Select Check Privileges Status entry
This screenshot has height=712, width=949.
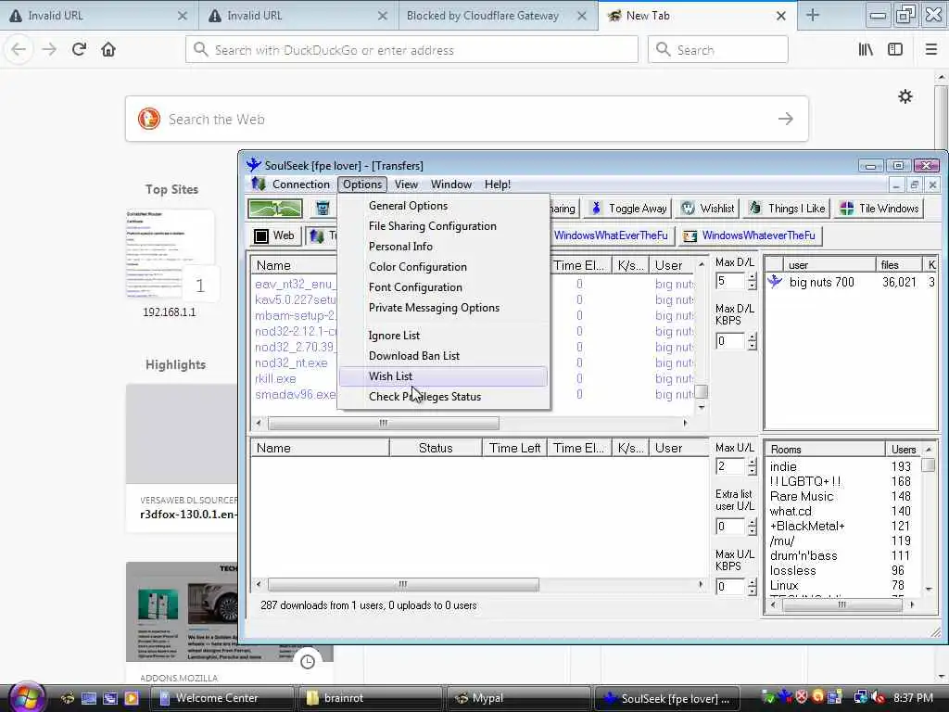point(424,397)
